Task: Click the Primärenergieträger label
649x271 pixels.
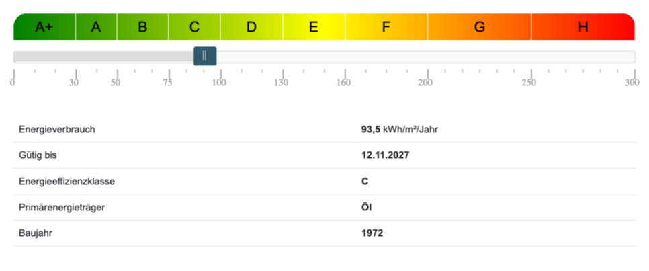Action: (x=62, y=208)
